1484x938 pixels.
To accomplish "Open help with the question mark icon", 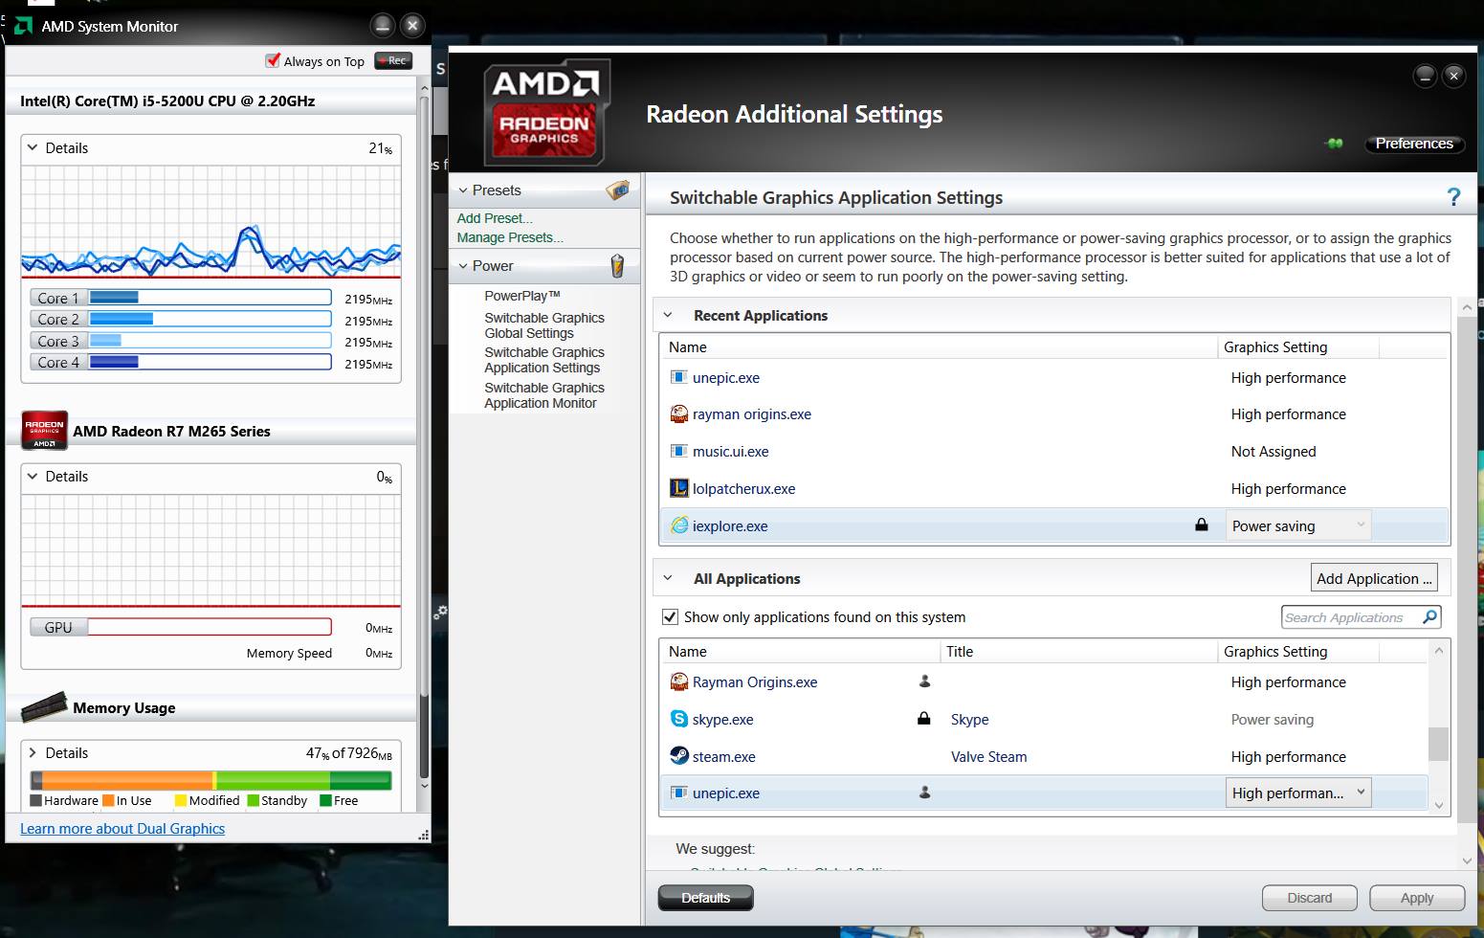I will (x=1454, y=197).
